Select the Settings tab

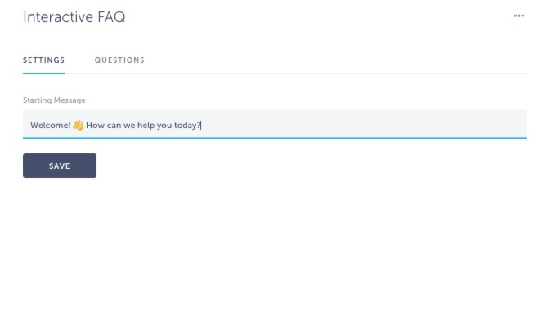44,60
